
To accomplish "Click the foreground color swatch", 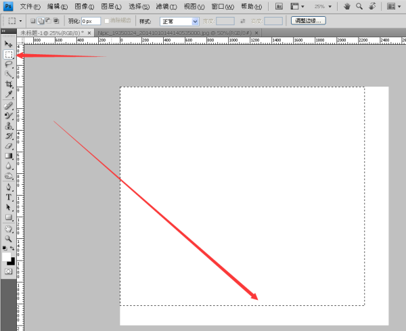I will (7, 257).
